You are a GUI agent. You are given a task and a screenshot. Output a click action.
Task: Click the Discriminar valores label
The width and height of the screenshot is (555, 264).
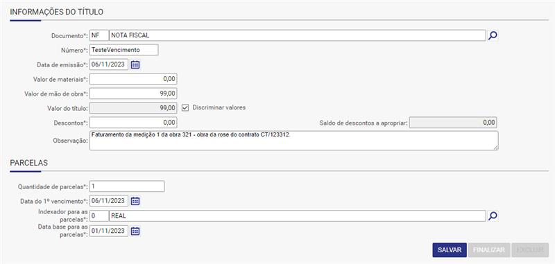(x=219, y=107)
